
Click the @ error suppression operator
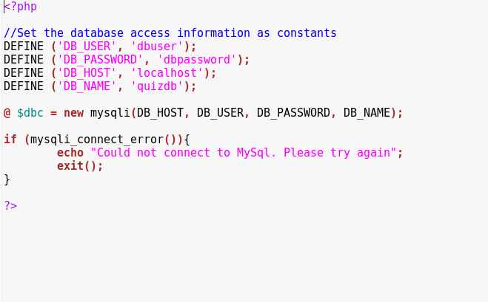[7, 113]
